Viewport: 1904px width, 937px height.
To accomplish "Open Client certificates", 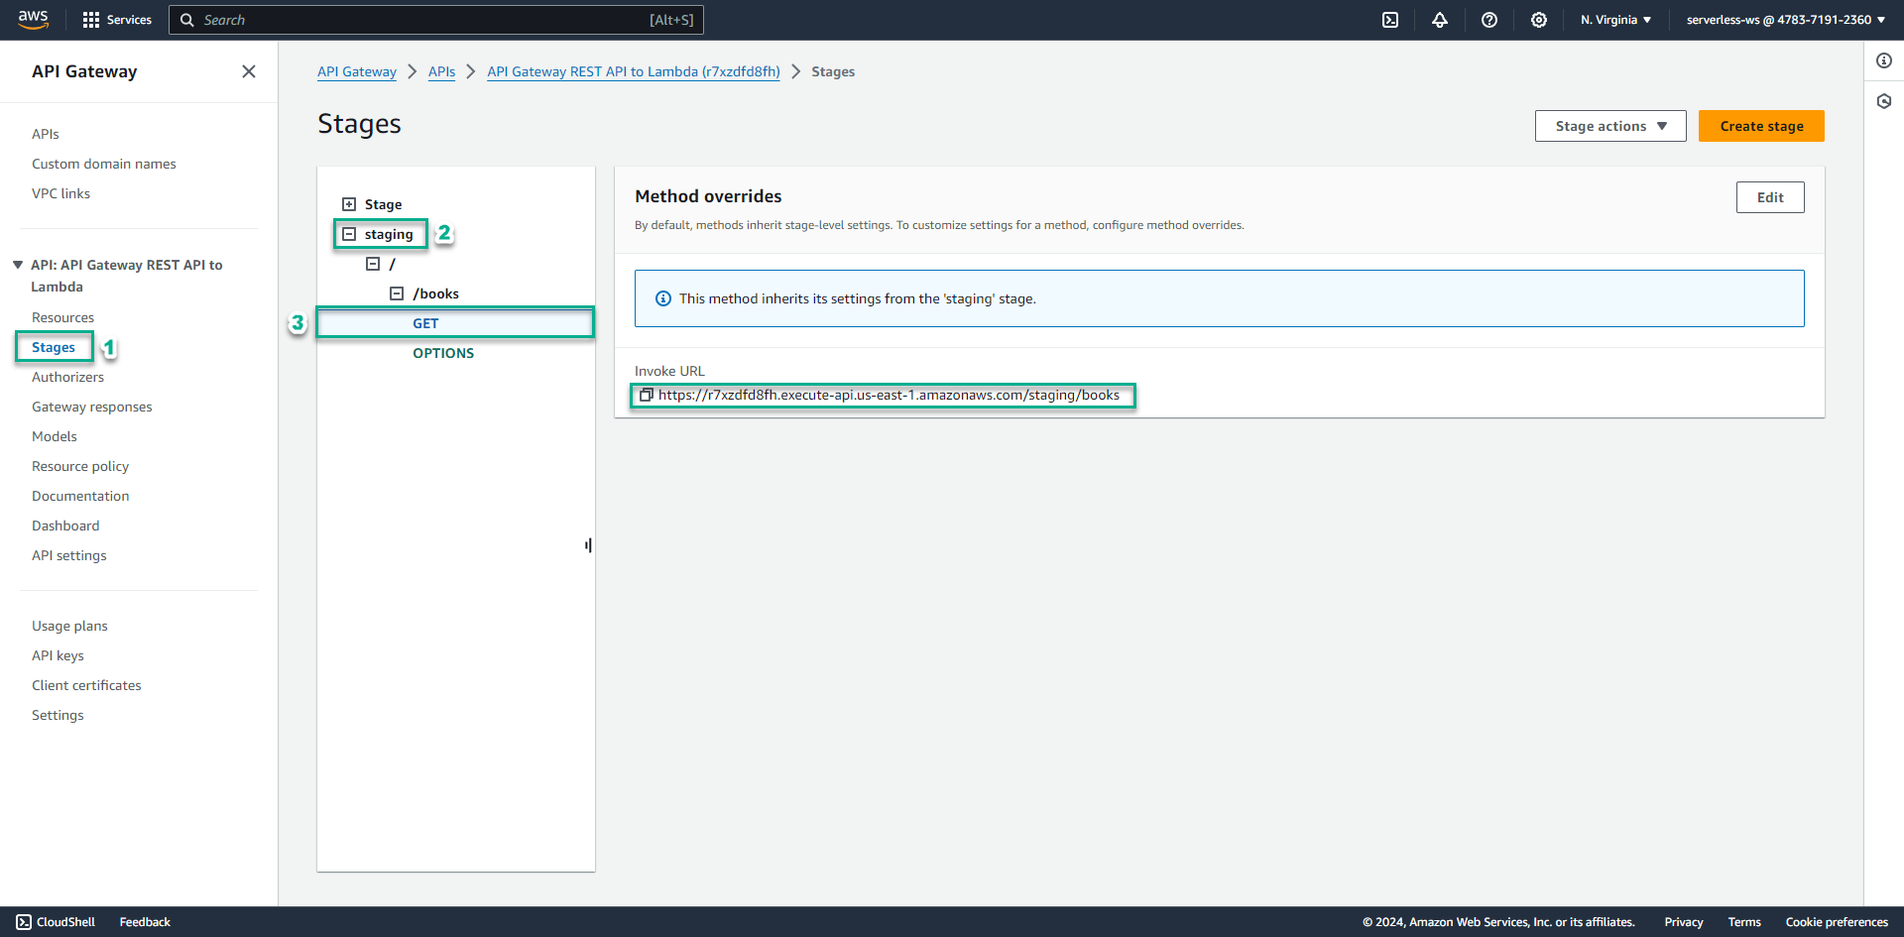I will click(86, 685).
